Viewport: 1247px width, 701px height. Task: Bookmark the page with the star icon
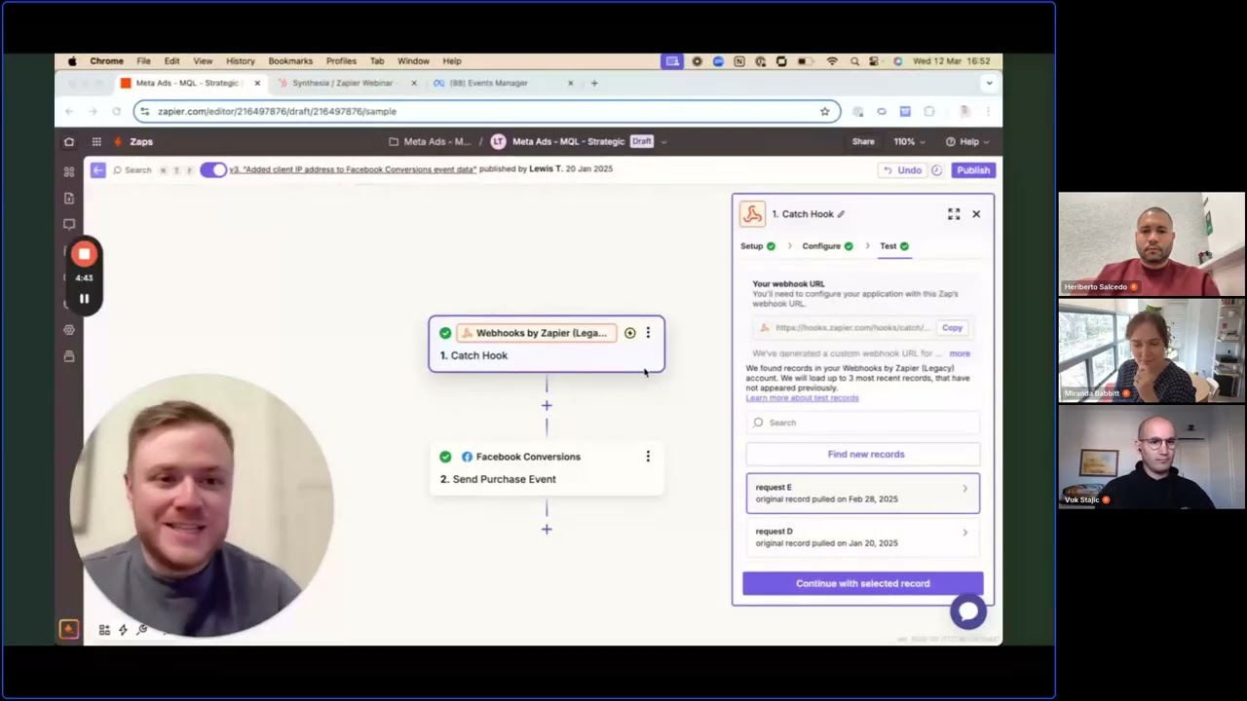tap(824, 112)
